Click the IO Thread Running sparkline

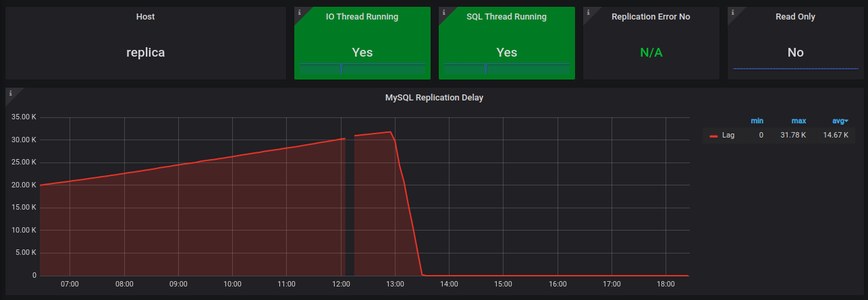[362, 68]
